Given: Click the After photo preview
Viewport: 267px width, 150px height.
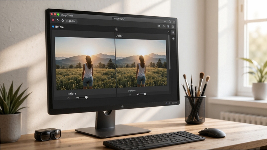Looking at the screenshot, I should (x=141, y=63).
